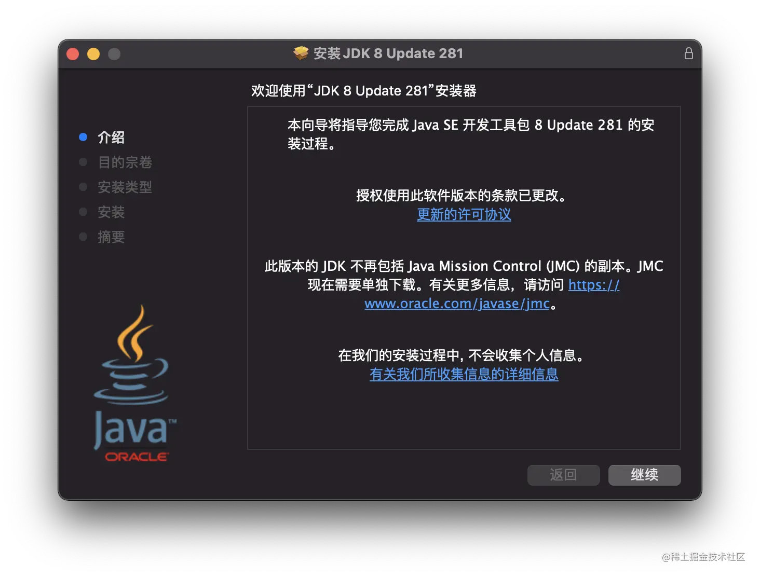Click the lock icon at top right
The height and width of the screenshot is (577, 760).
[689, 53]
